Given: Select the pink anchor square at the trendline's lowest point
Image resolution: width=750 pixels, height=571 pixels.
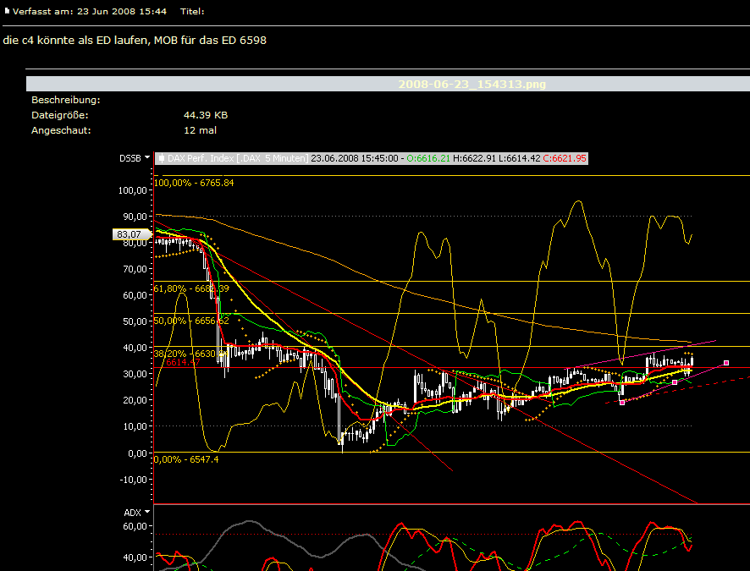Looking at the screenshot, I should click(x=622, y=403).
